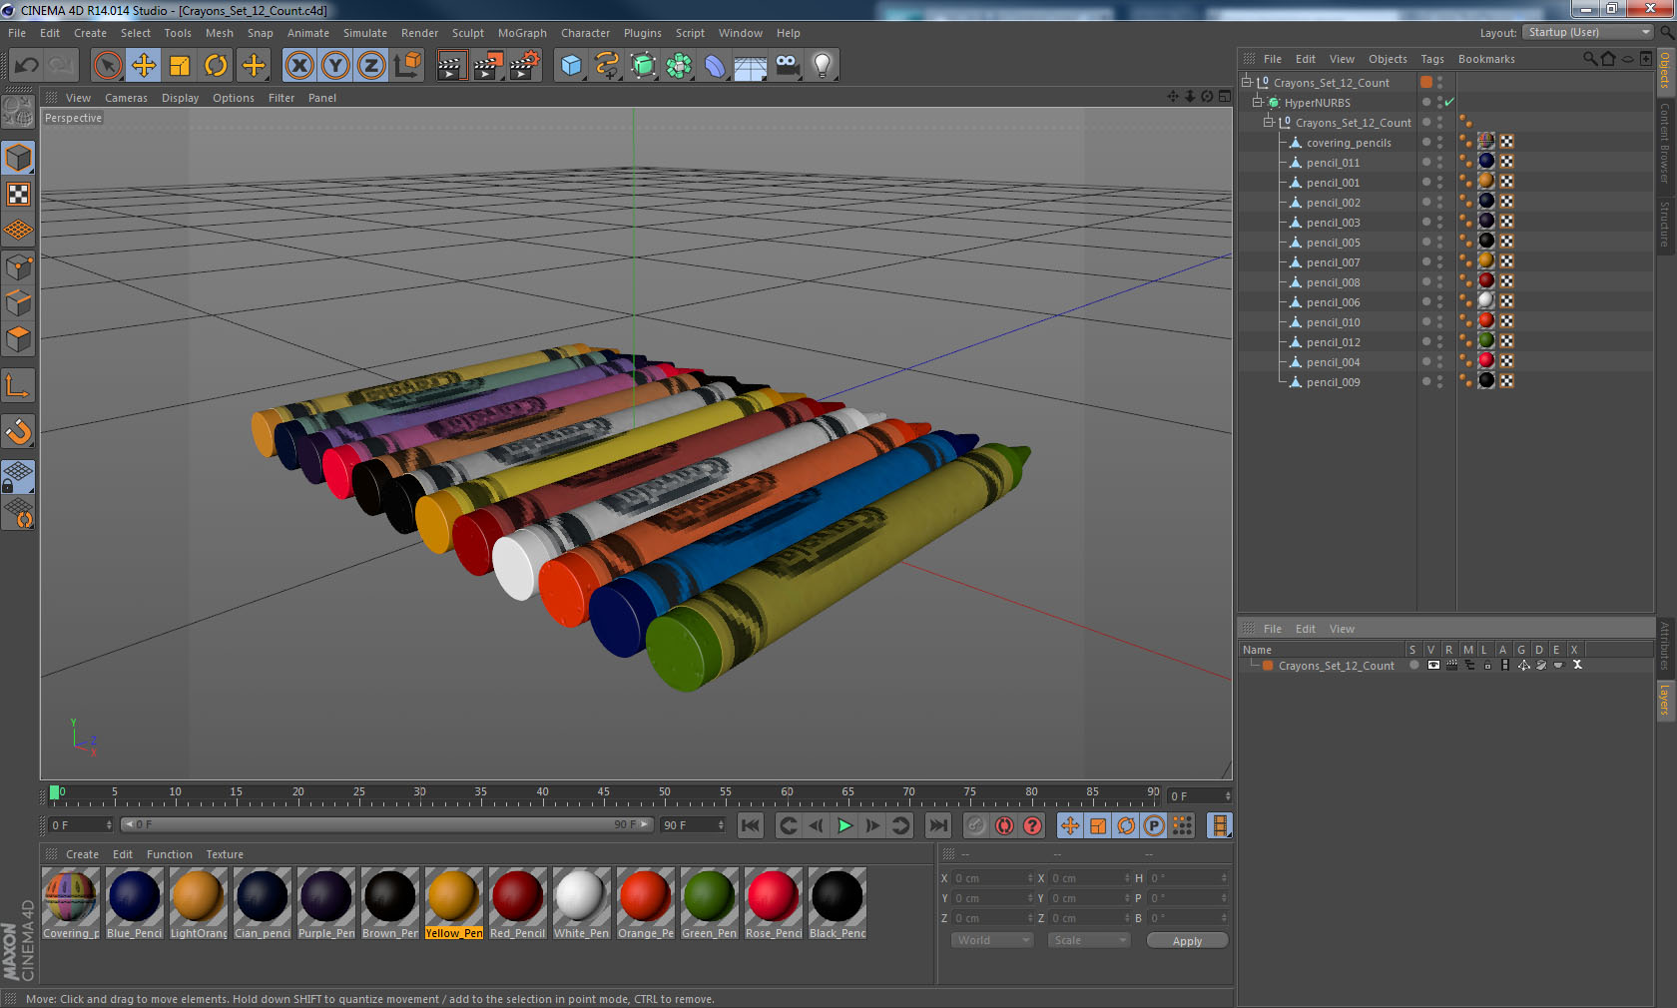Select pencil_009 in the object list

pos(1333,382)
